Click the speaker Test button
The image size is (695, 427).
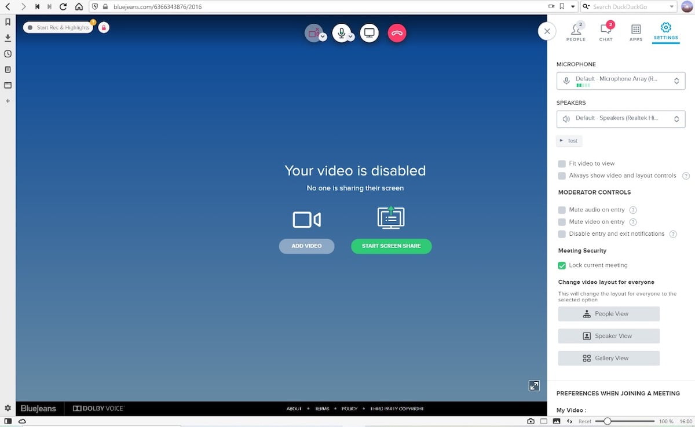tap(569, 141)
